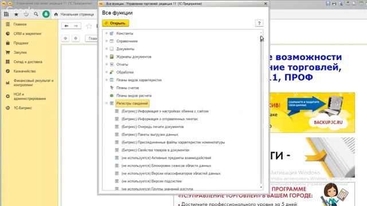Select (Битрикс) Свойства товаров в документах
Image resolution: width=367 pixels, height=206 pixels.
pos(155,150)
